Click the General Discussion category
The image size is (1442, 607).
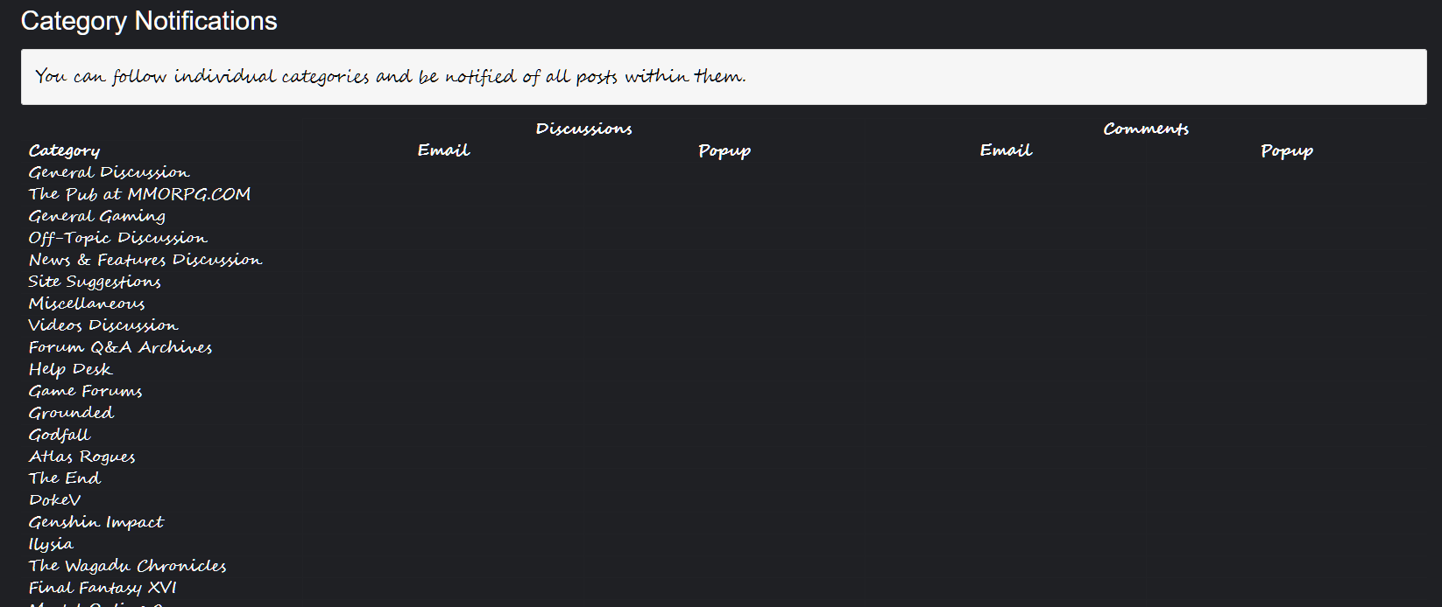pyautogui.click(x=109, y=172)
